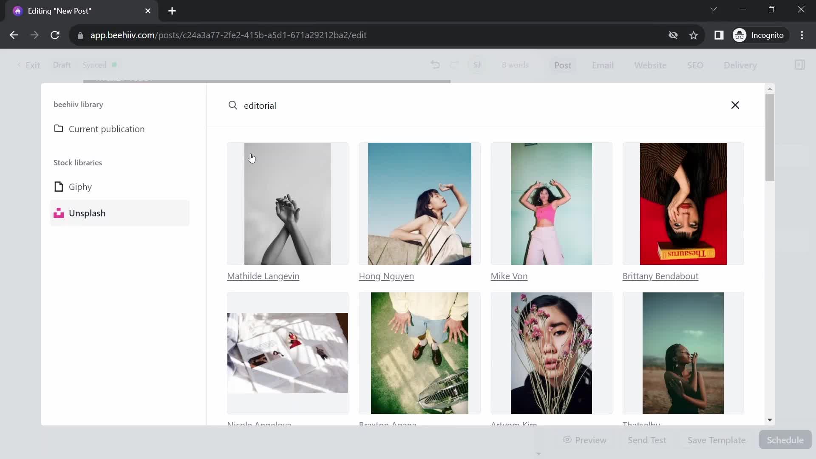
Task: Select the woman in desert photo
Action: click(x=683, y=353)
